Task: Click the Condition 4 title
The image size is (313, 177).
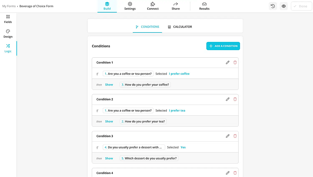Action: [x=105, y=173]
